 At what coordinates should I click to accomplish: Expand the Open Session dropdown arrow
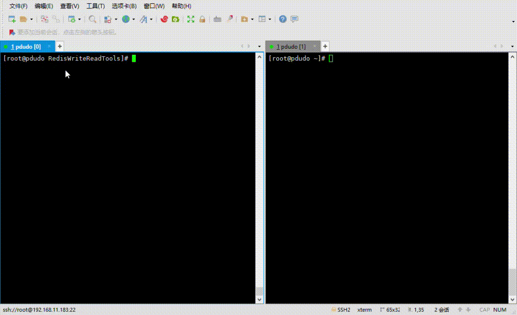(32, 20)
